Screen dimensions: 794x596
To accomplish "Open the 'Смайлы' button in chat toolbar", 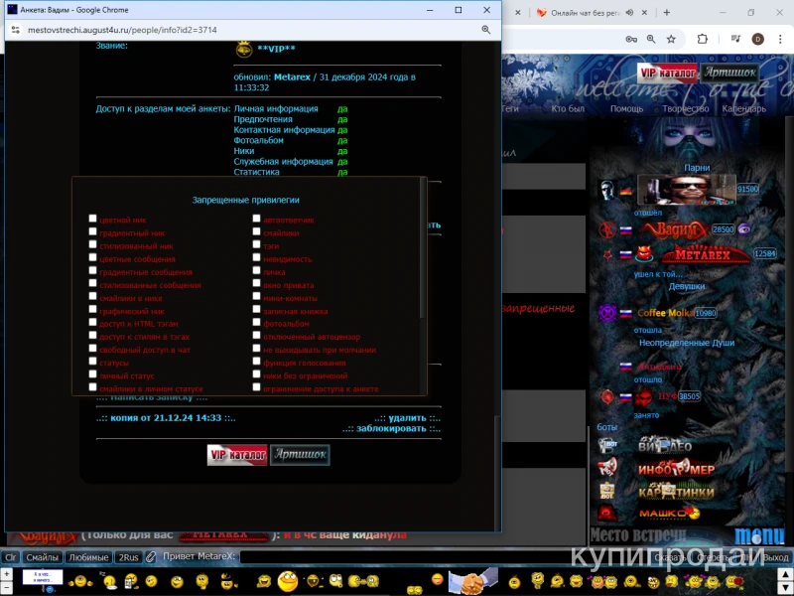I will tap(43, 557).
